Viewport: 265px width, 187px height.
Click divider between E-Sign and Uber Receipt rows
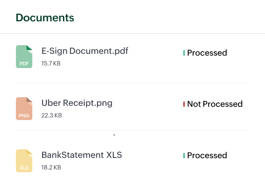pos(132,83)
